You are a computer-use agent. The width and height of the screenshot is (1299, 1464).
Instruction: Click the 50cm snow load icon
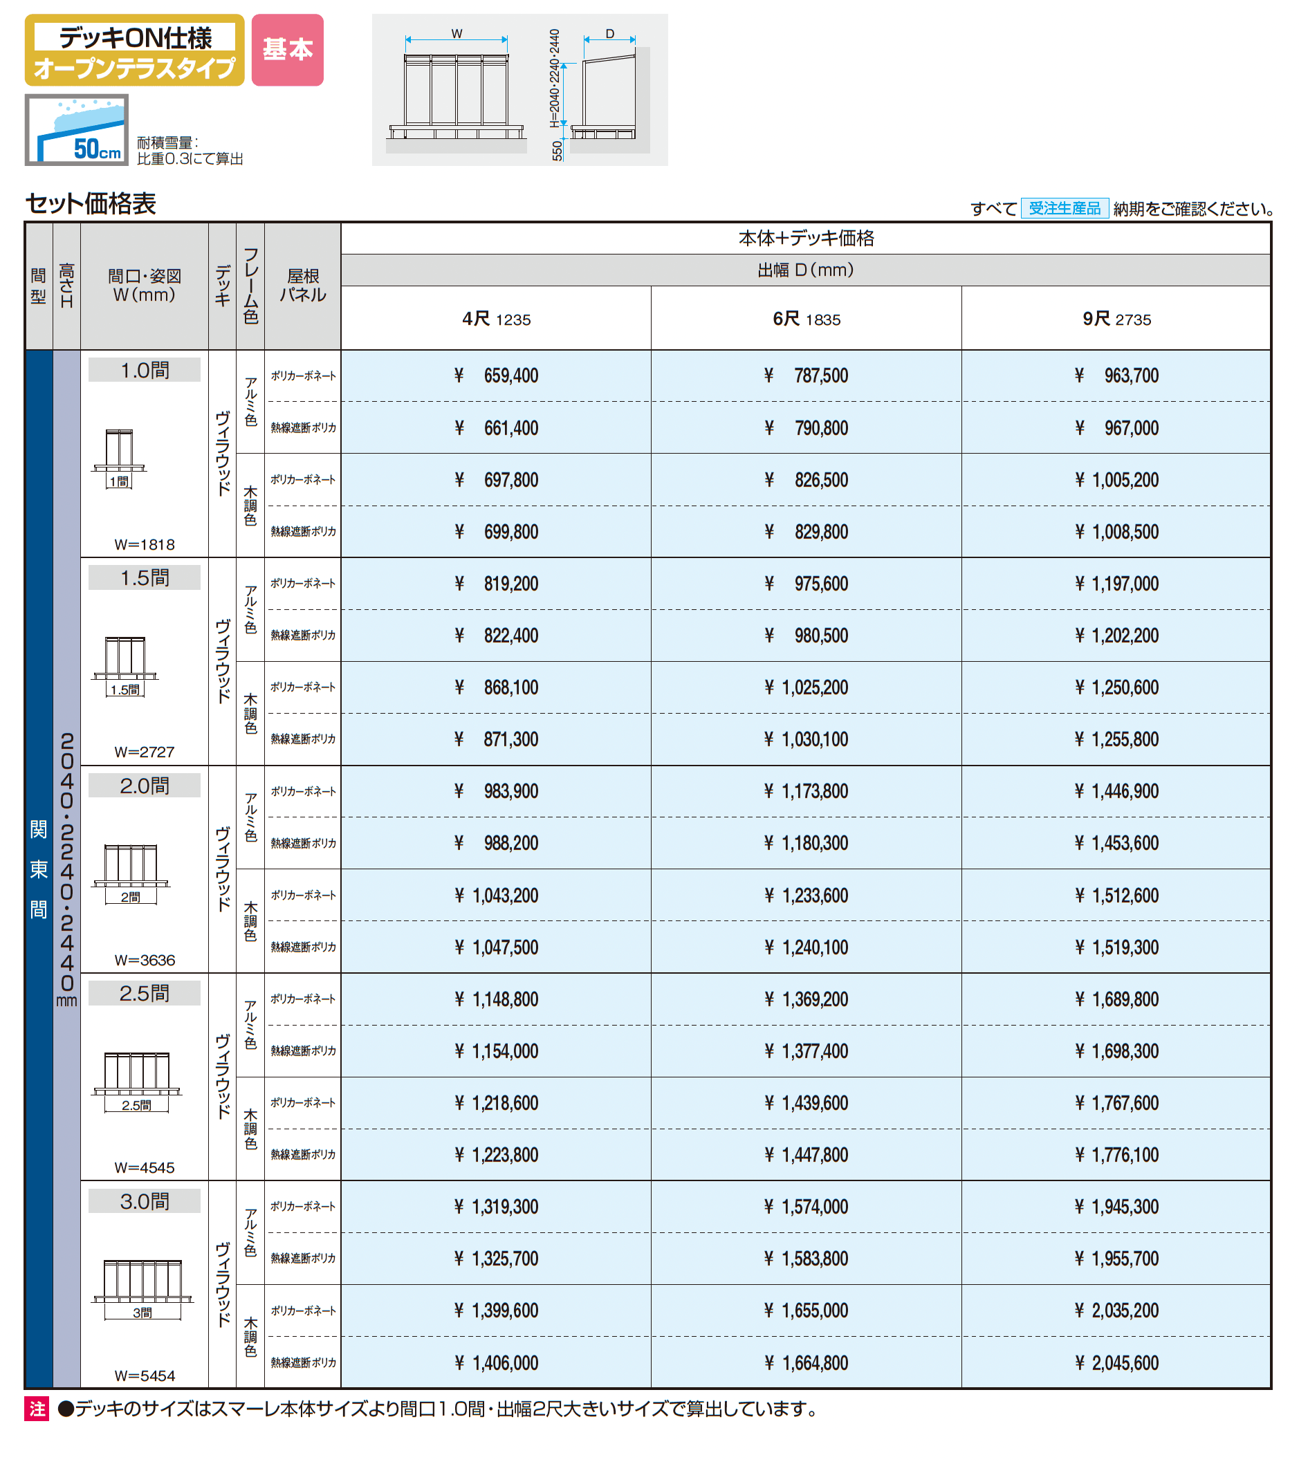77,130
